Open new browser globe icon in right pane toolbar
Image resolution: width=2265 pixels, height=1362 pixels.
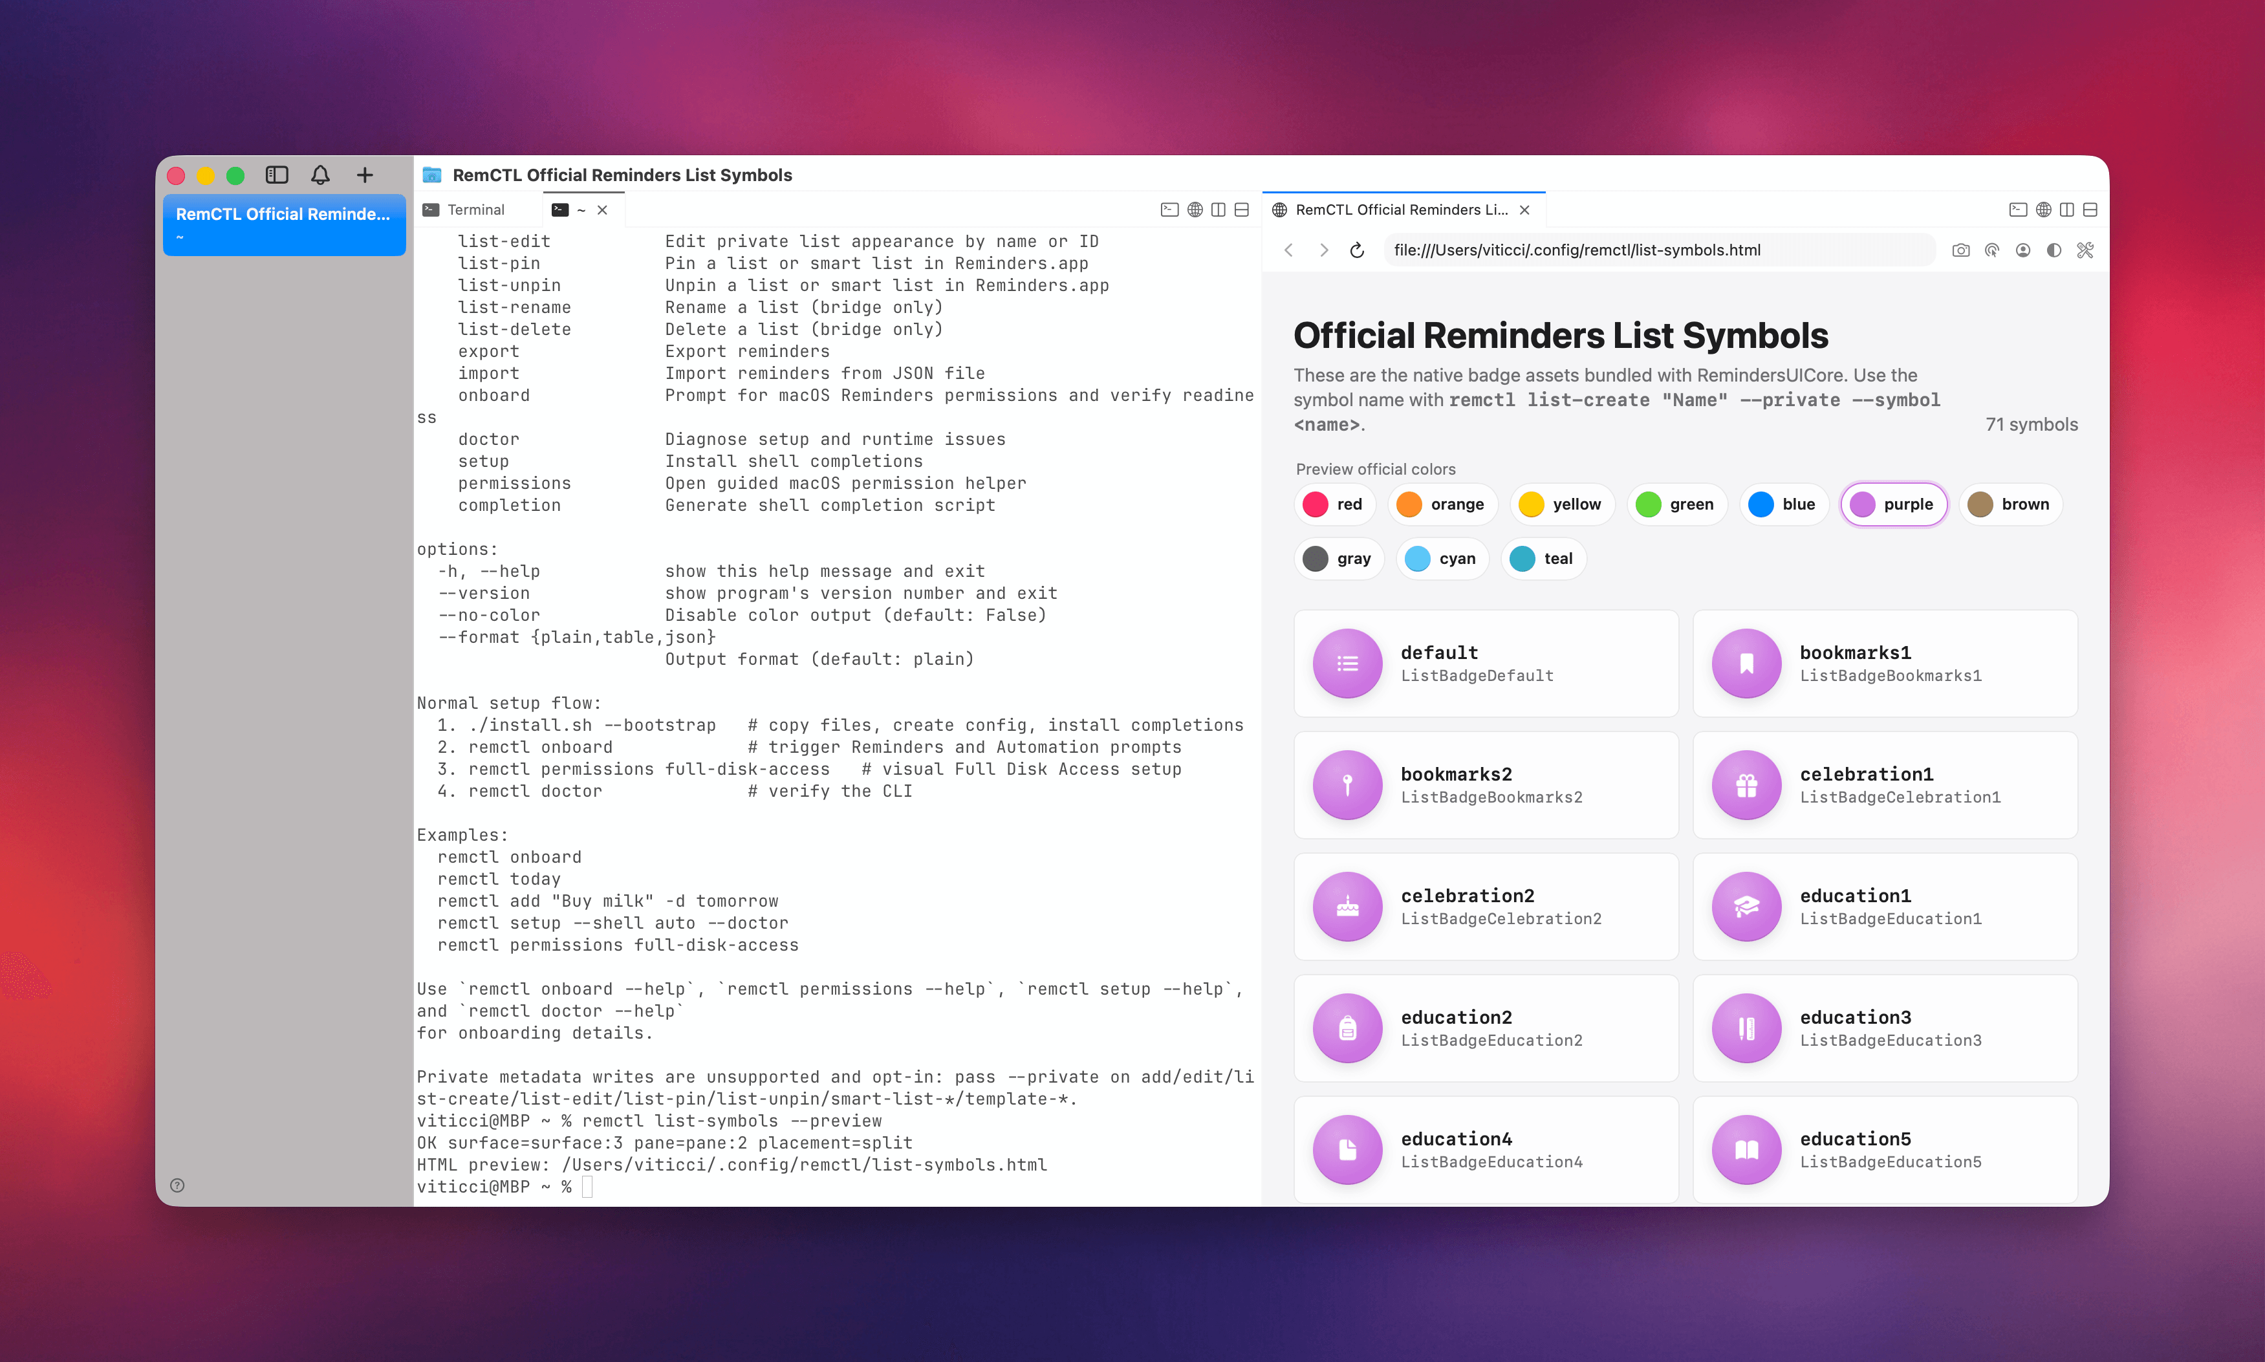pos(2044,210)
